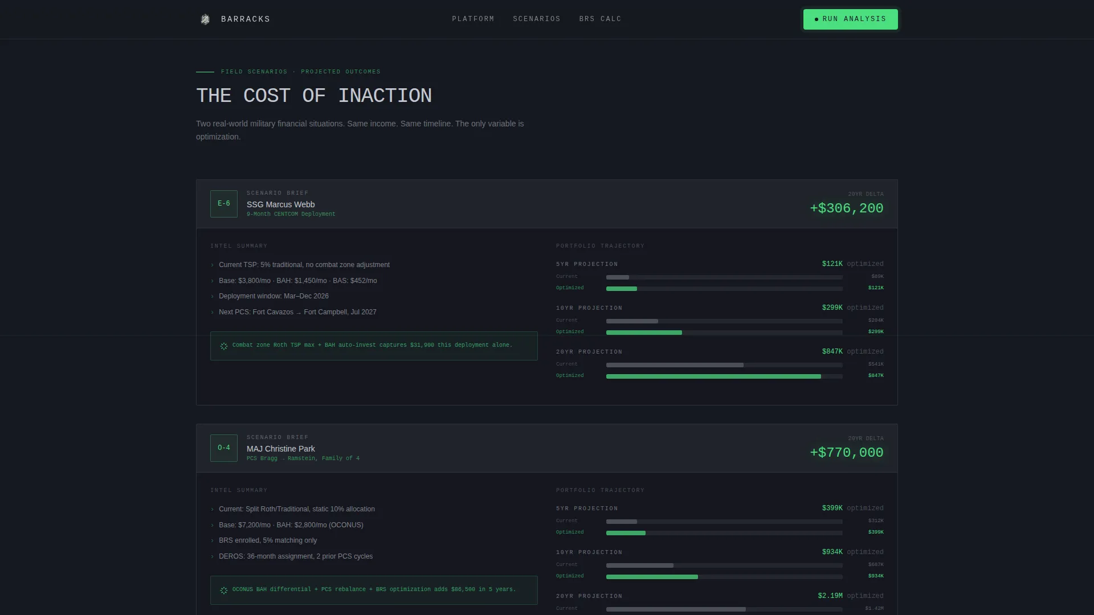1094x615 pixels.
Task: Click the $847K optimized 20YR value
Action: 832,351
